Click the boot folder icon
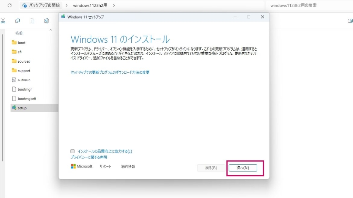 (14, 42)
